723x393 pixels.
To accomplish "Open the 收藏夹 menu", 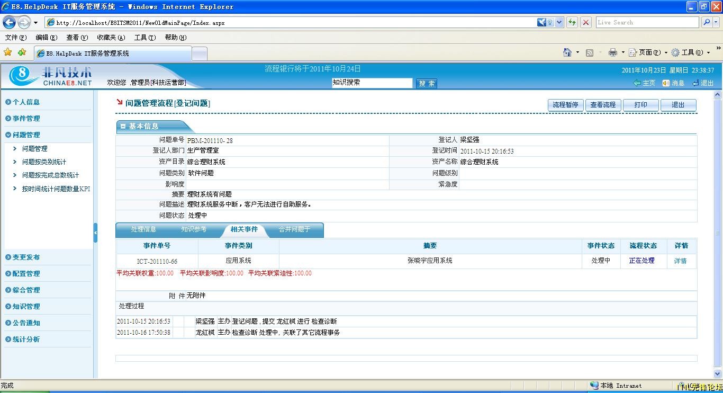I will tap(111, 38).
